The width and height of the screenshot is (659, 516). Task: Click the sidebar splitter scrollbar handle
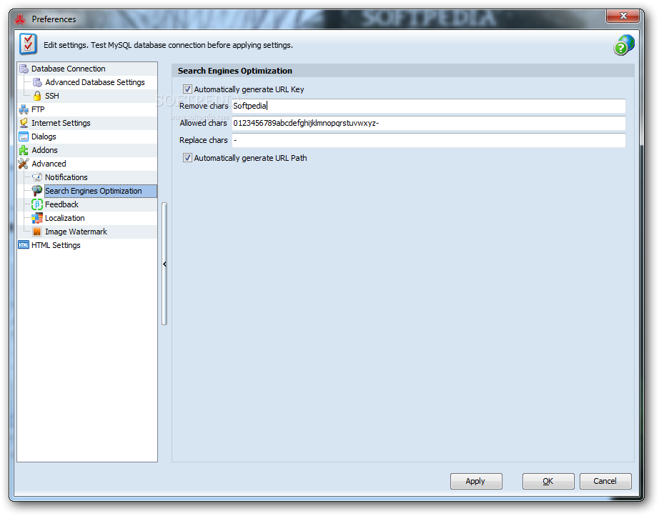(x=164, y=264)
